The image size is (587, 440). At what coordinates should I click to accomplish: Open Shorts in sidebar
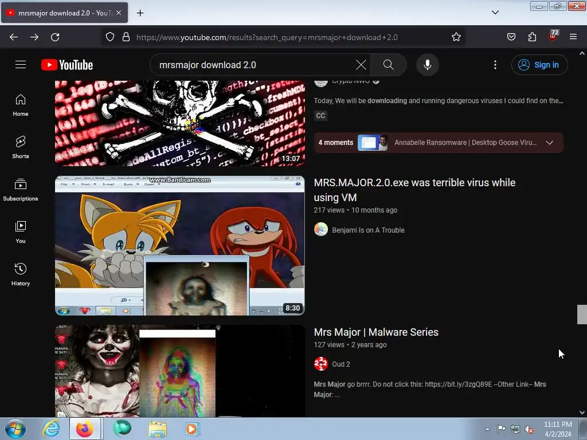(x=21, y=147)
